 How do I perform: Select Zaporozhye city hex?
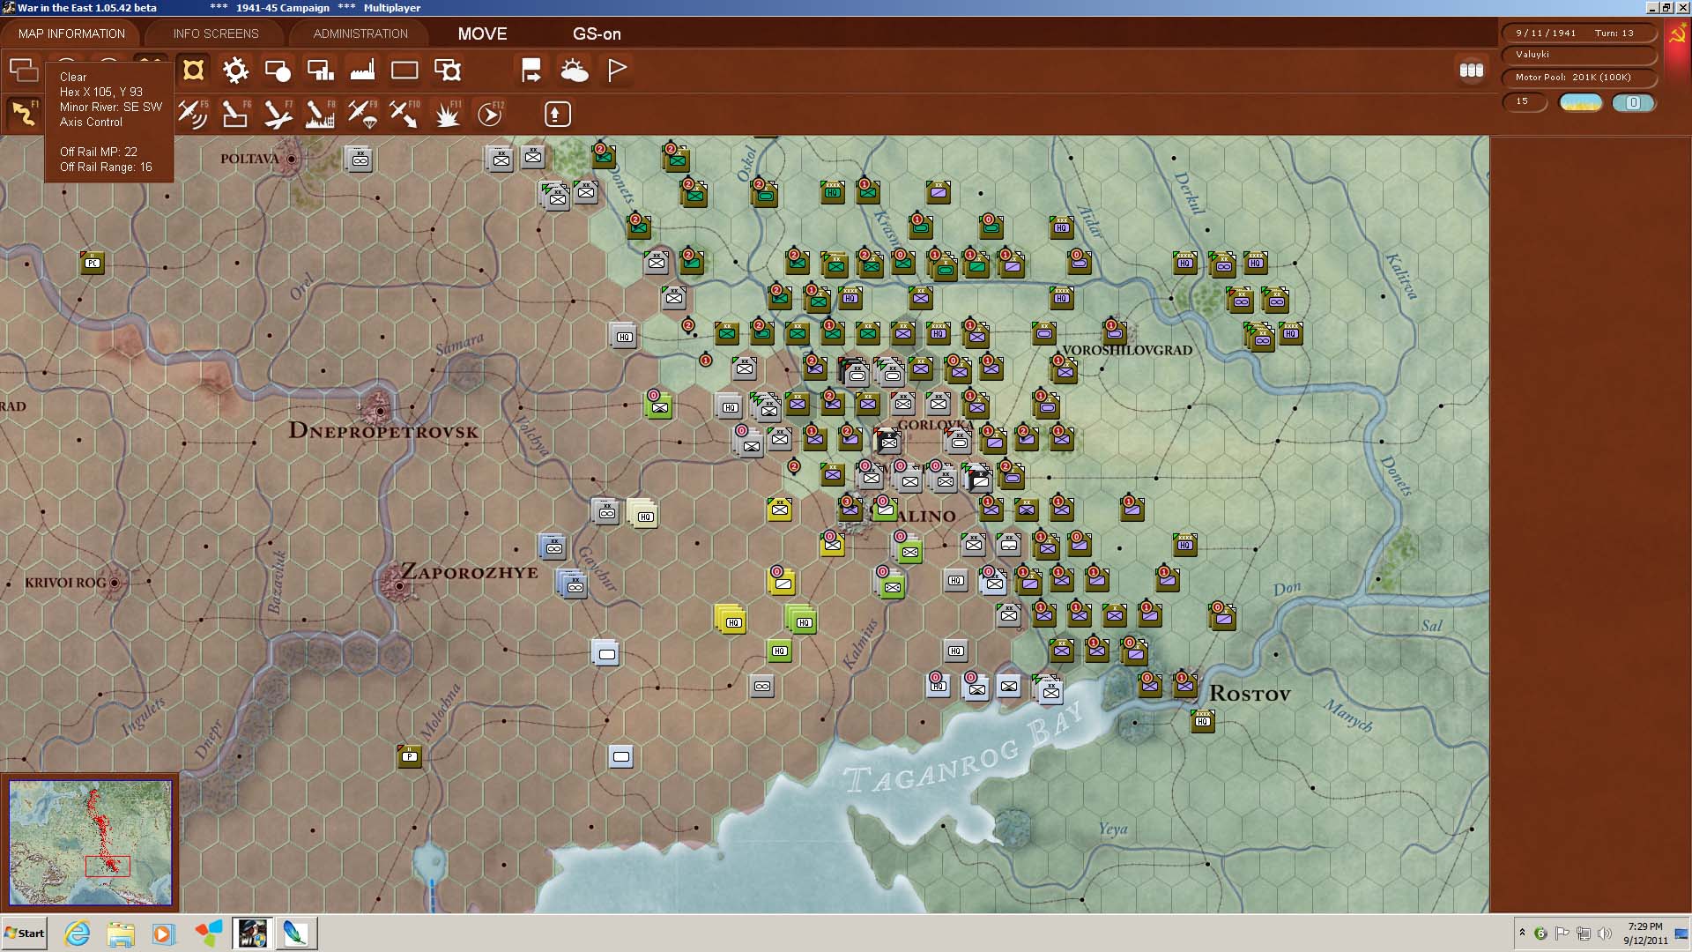[399, 585]
